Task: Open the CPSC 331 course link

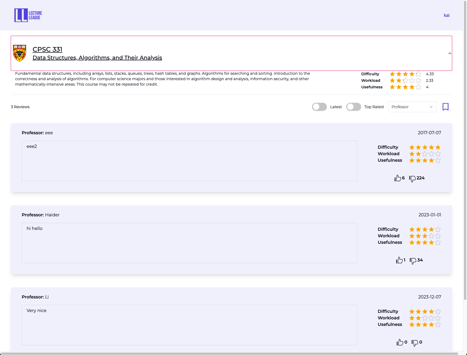Action: coord(48,49)
